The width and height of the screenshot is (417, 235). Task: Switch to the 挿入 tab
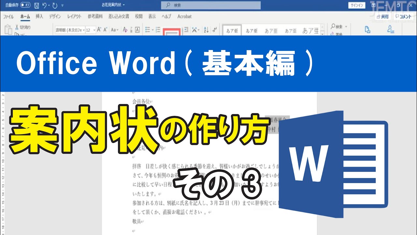click(39, 16)
